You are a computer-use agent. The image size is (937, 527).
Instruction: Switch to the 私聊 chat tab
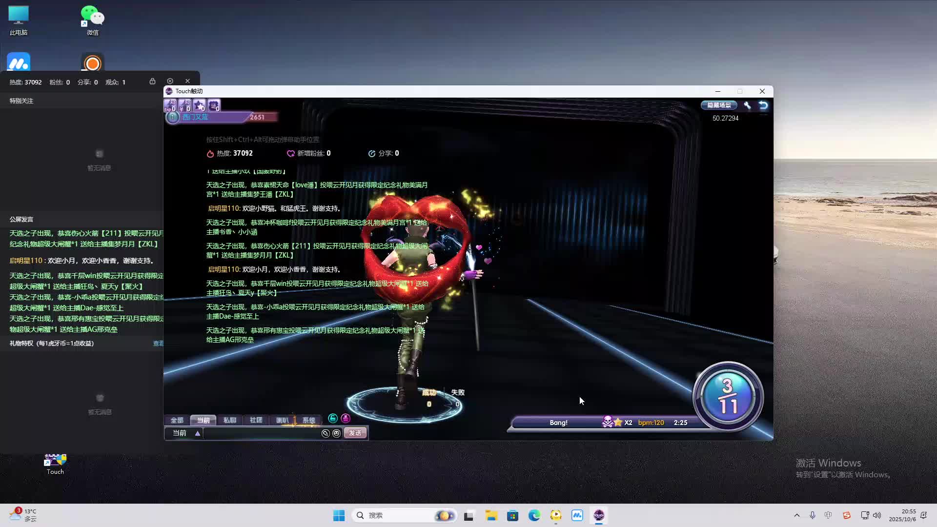pos(229,420)
